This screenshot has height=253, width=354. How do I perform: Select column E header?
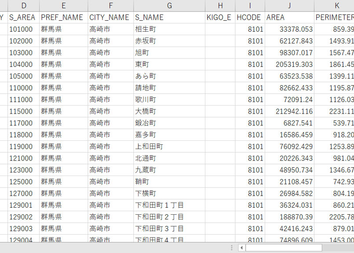pyautogui.click(x=63, y=6)
